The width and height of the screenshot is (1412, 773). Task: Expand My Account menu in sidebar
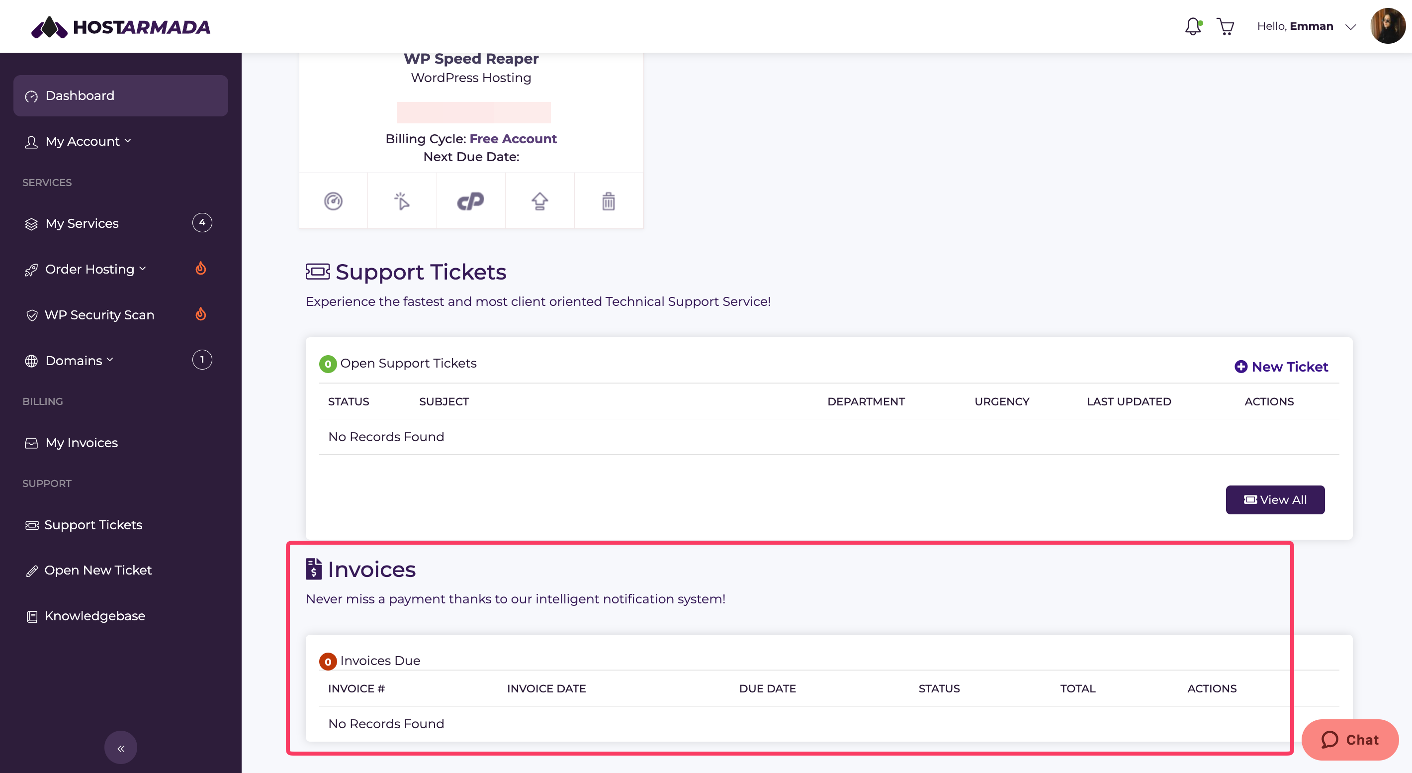tap(88, 141)
